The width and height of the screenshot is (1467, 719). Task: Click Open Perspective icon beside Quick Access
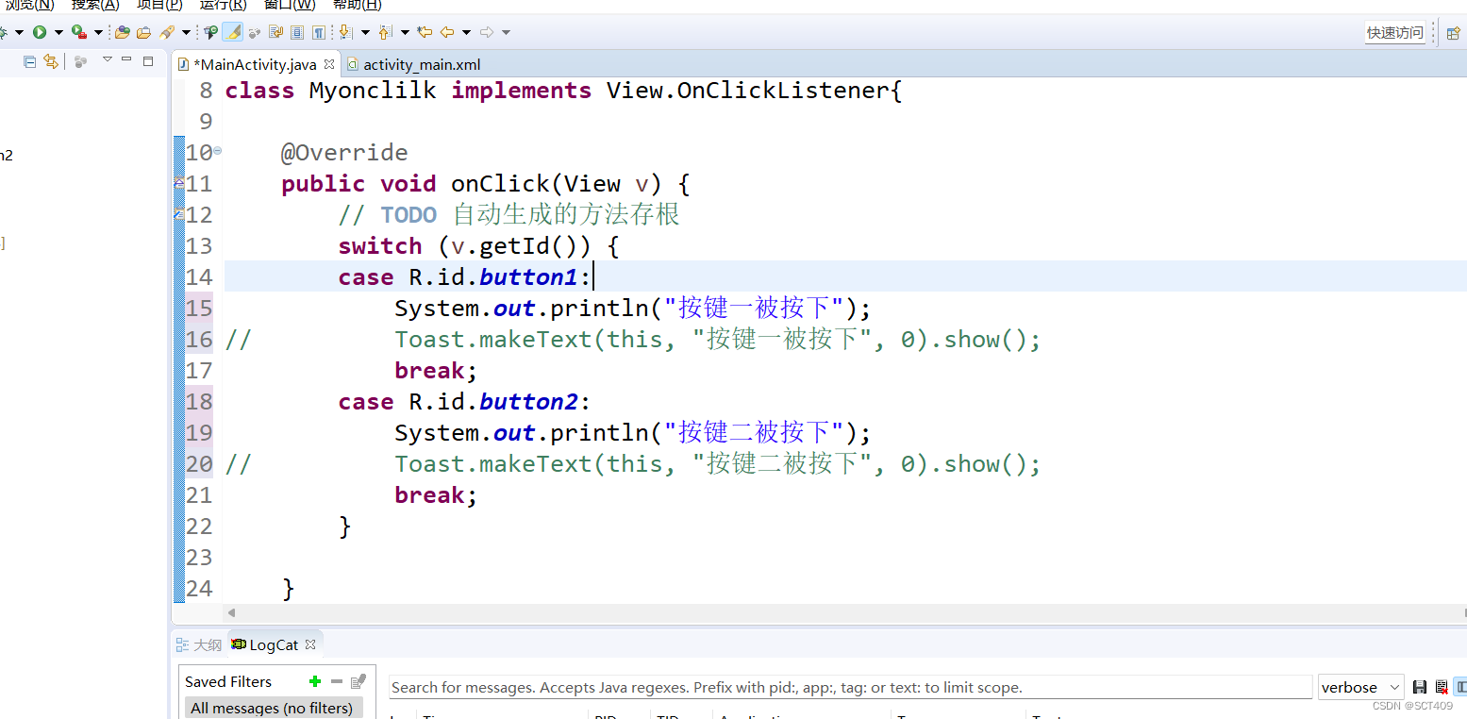pyautogui.click(x=1453, y=32)
